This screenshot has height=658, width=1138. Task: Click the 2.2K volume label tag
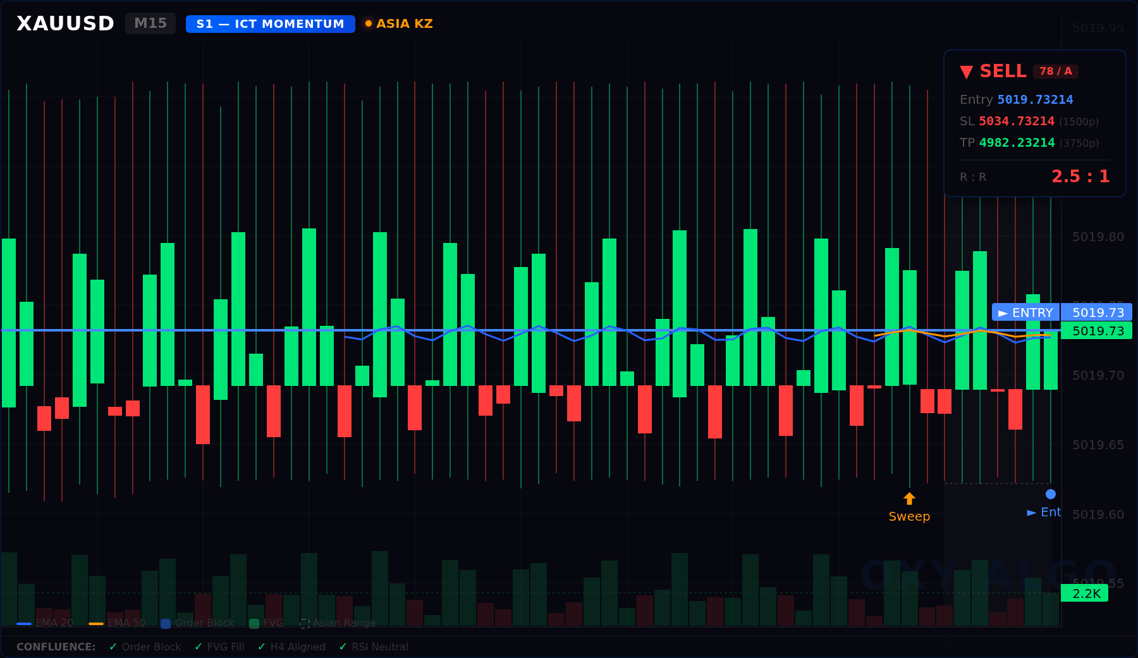(1086, 593)
